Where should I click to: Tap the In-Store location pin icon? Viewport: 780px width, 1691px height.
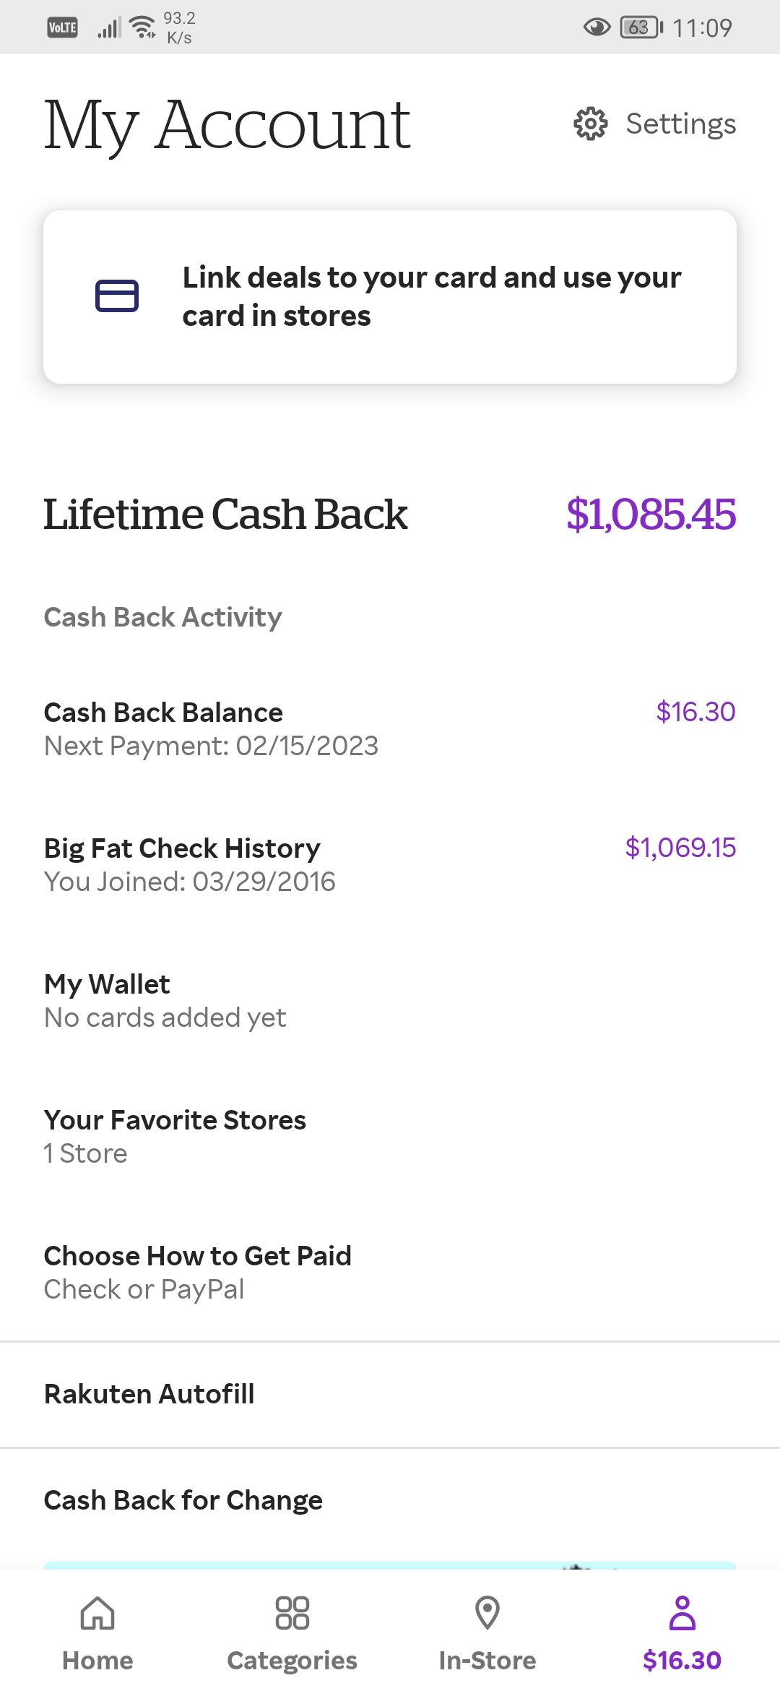click(487, 1613)
